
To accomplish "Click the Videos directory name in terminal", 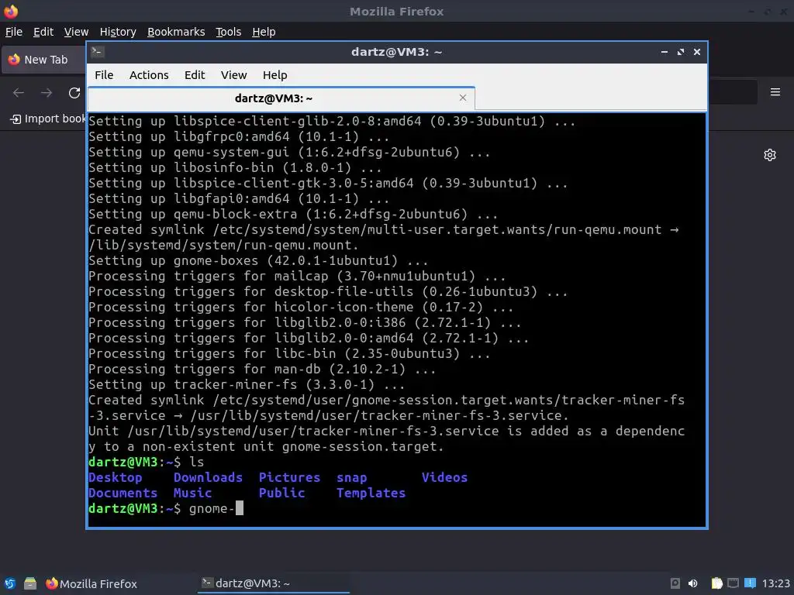I will [x=444, y=477].
